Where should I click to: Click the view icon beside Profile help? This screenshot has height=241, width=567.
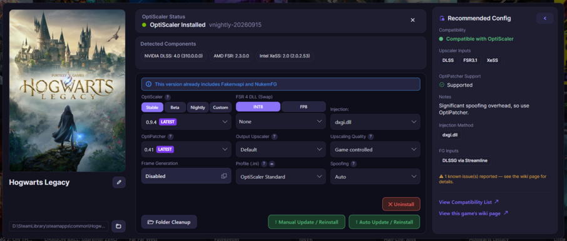[x=272, y=164]
